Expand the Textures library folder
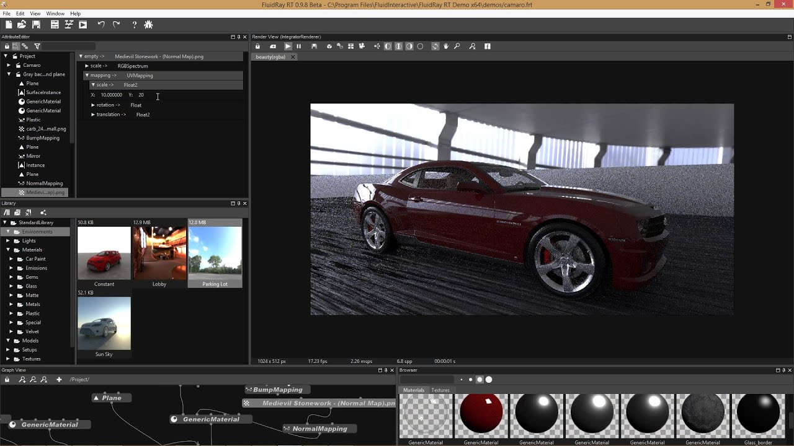This screenshot has height=446, width=794. pos(9,359)
